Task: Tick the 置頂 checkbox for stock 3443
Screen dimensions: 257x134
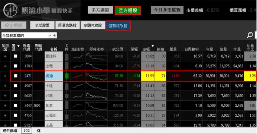Action: 15,105
